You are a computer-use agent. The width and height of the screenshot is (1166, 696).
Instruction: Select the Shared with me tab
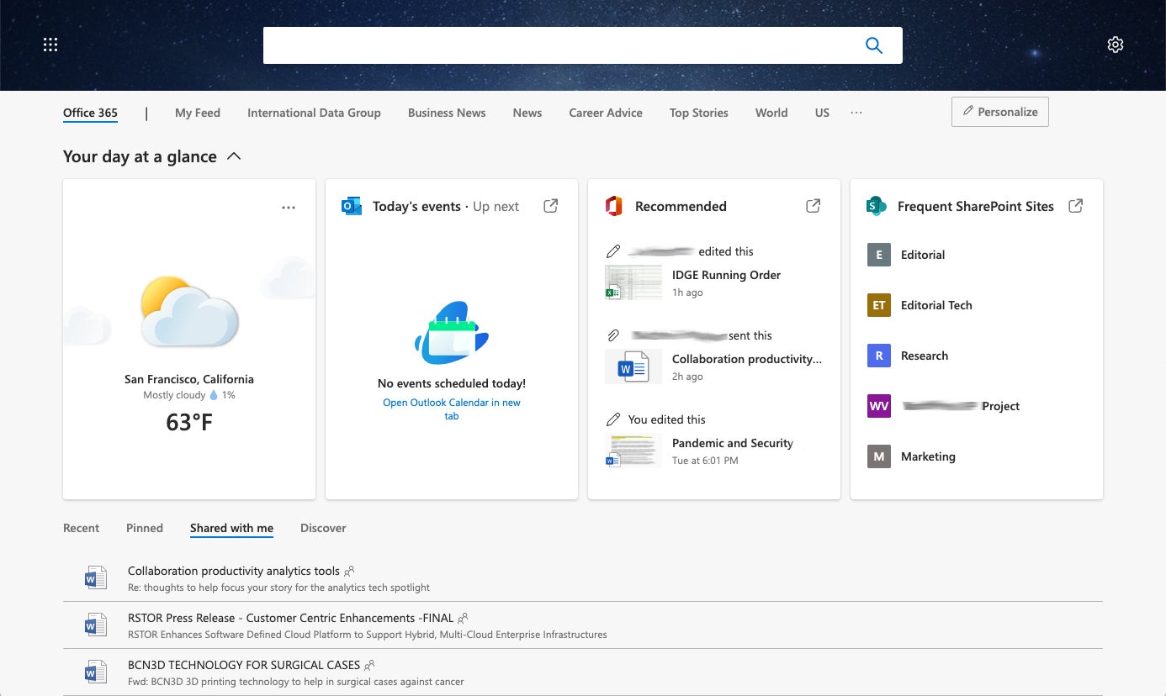coord(231,528)
